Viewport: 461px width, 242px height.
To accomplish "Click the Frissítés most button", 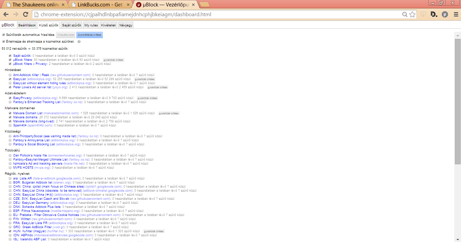I will click(66, 35).
